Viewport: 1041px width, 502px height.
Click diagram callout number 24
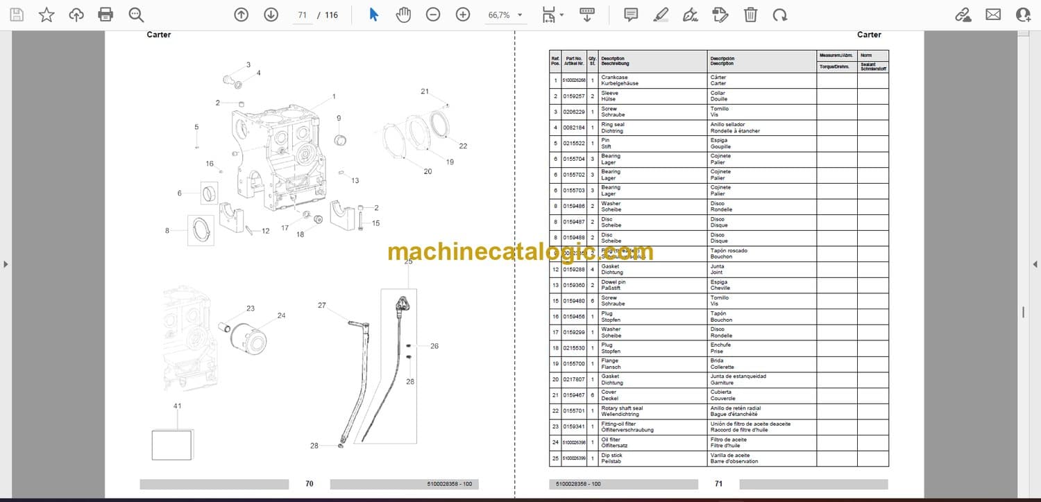[x=281, y=315]
